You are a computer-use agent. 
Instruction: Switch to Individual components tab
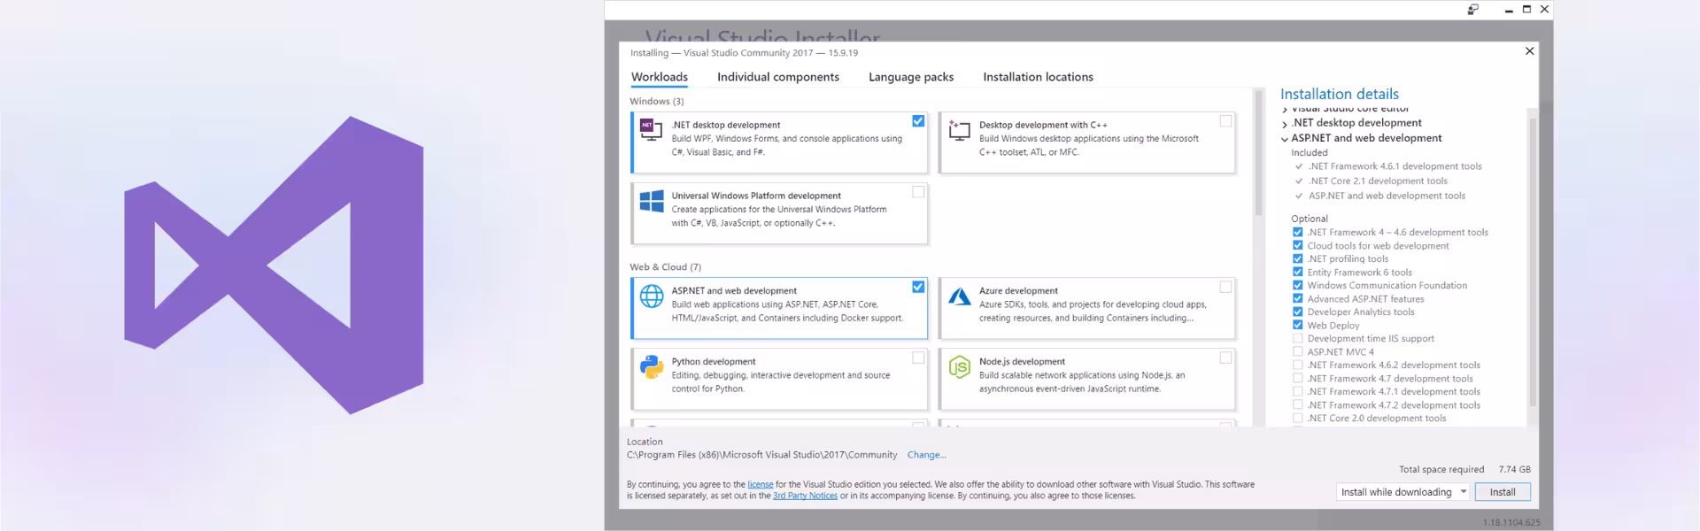(778, 77)
